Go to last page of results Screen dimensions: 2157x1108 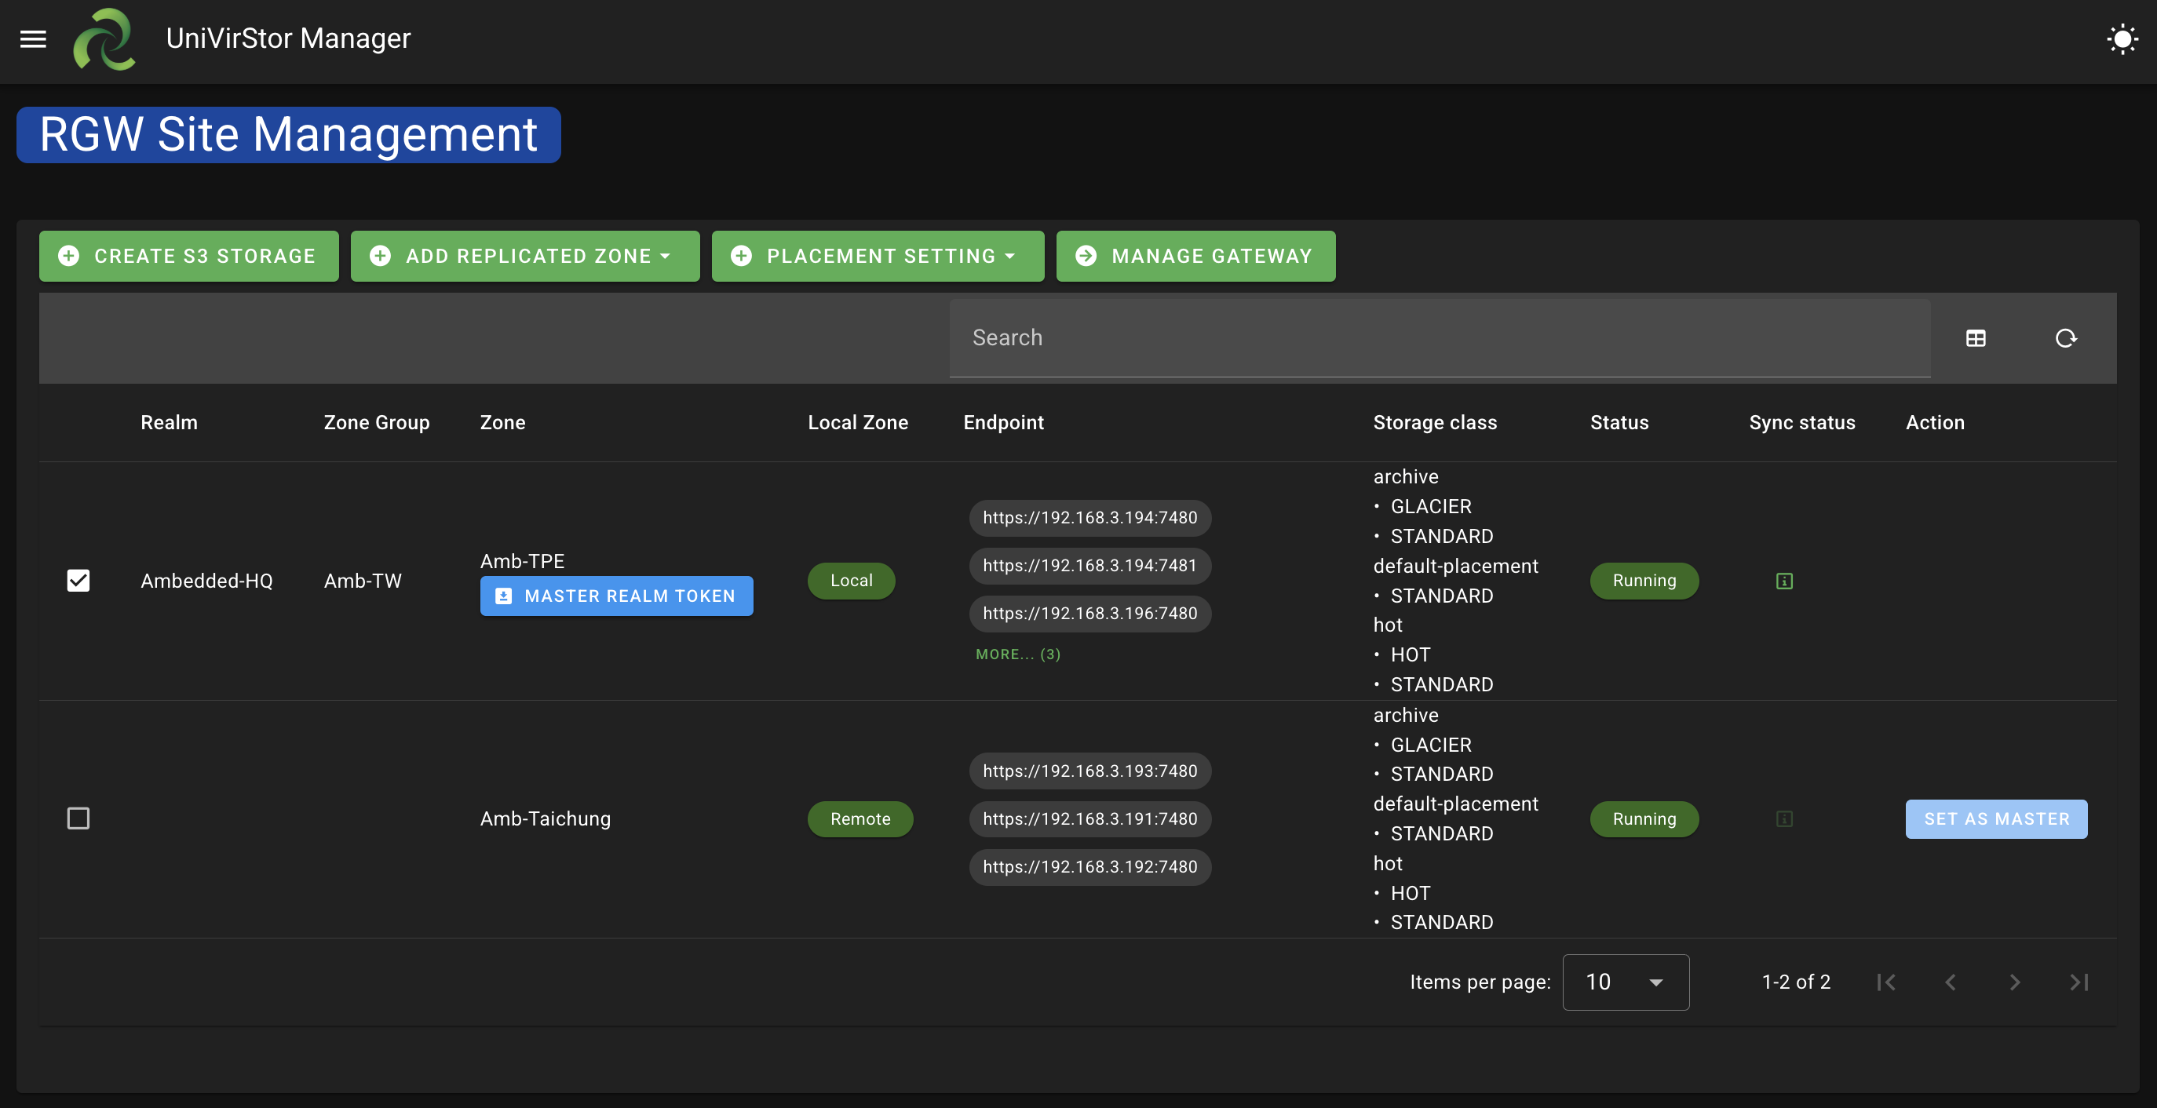tap(2079, 982)
